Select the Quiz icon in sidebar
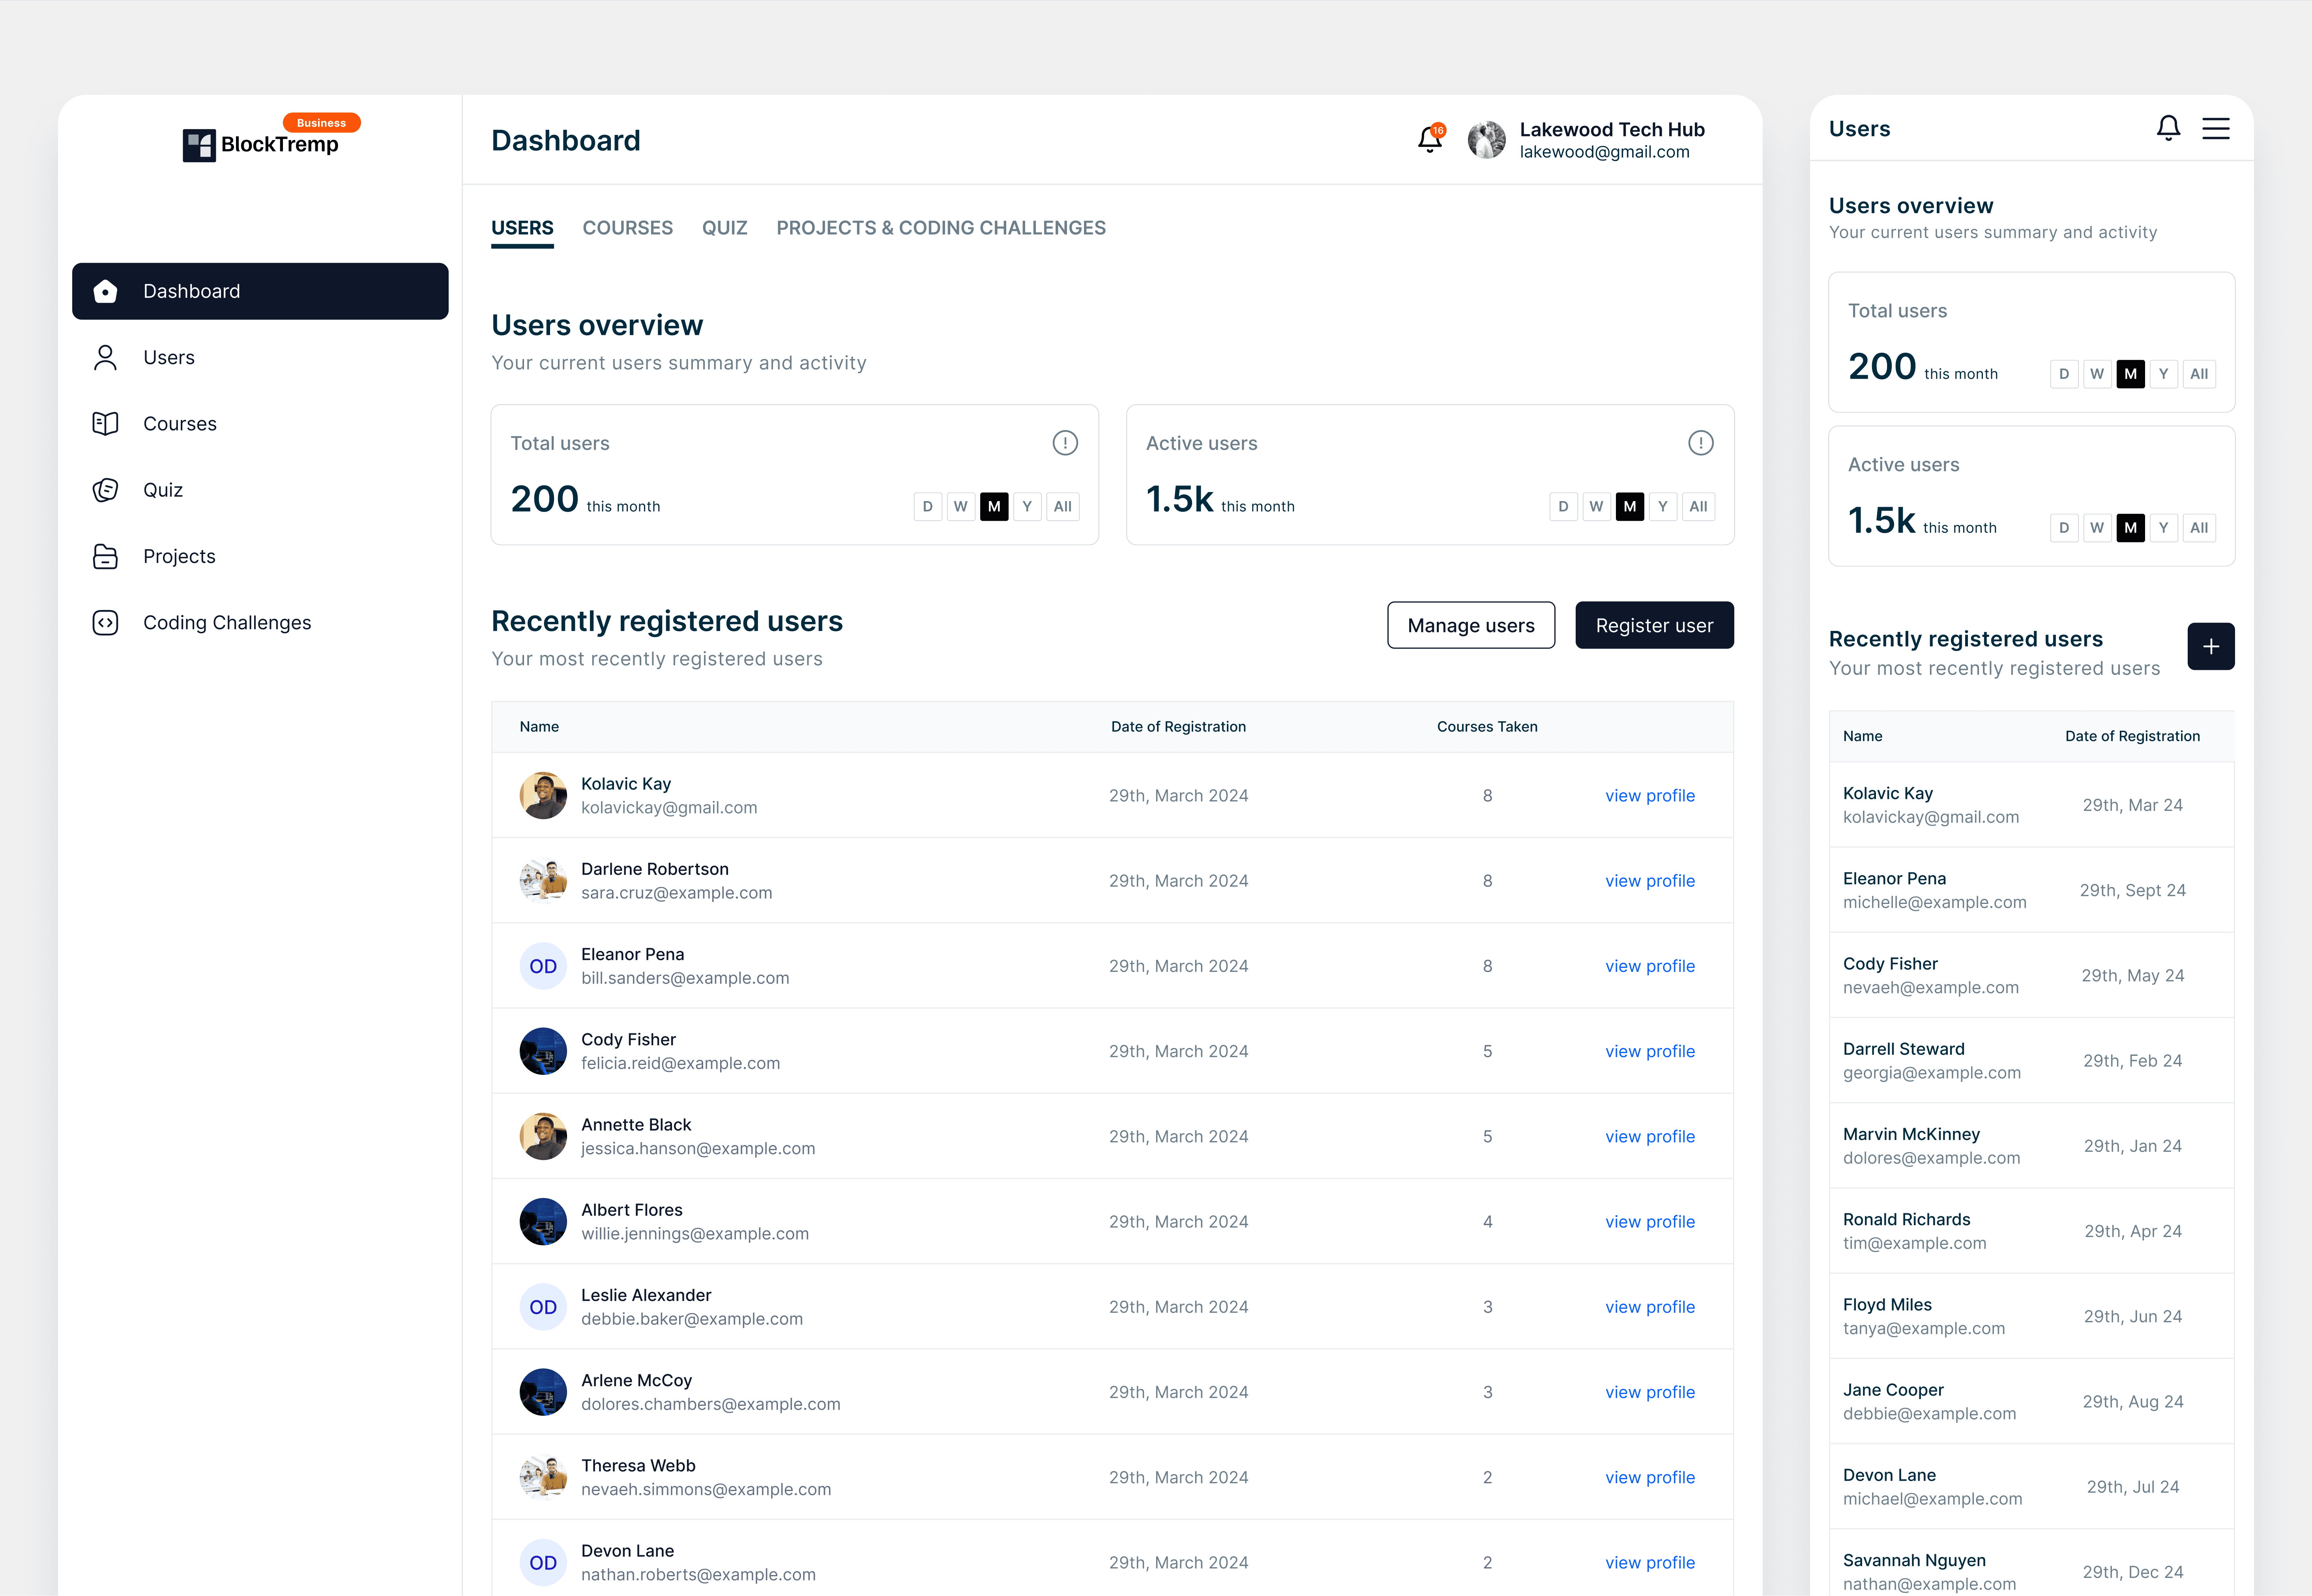 pos(105,490)
